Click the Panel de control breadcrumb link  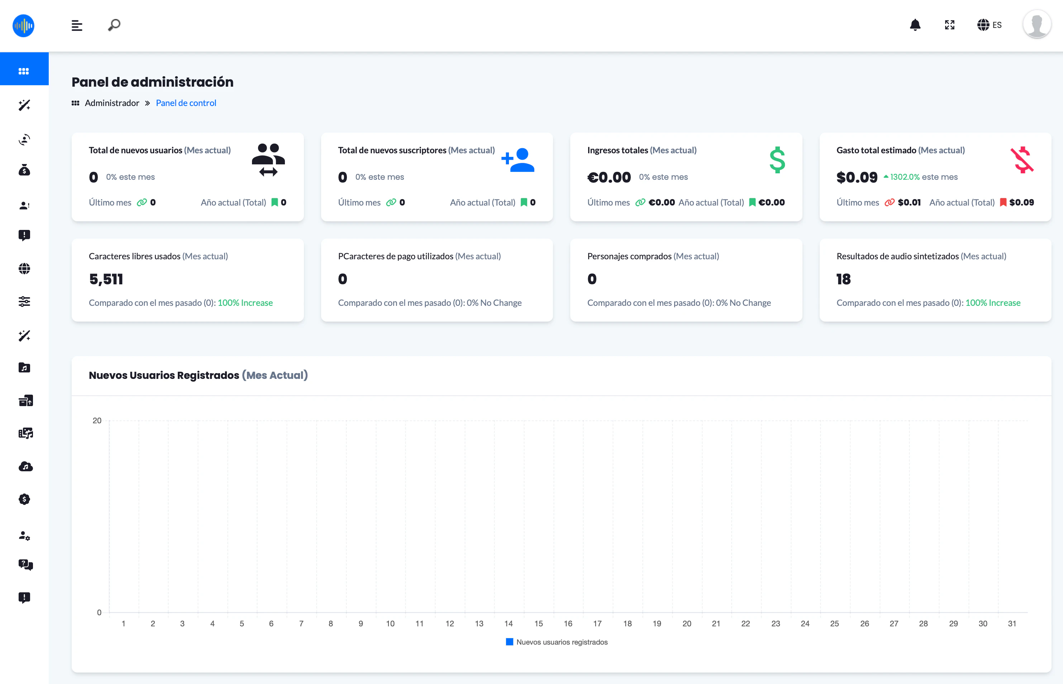tap(186, 103)
